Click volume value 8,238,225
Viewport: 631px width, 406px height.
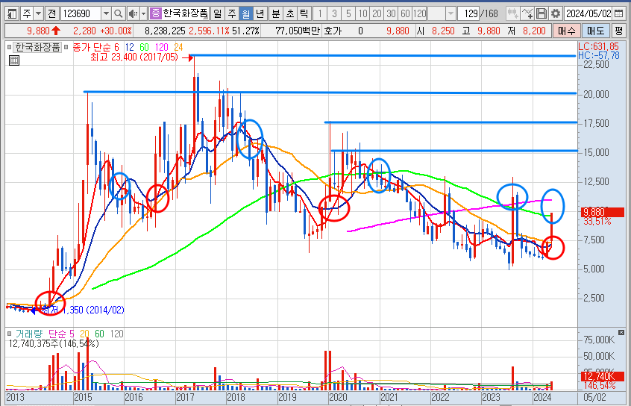tap(165, 31)
